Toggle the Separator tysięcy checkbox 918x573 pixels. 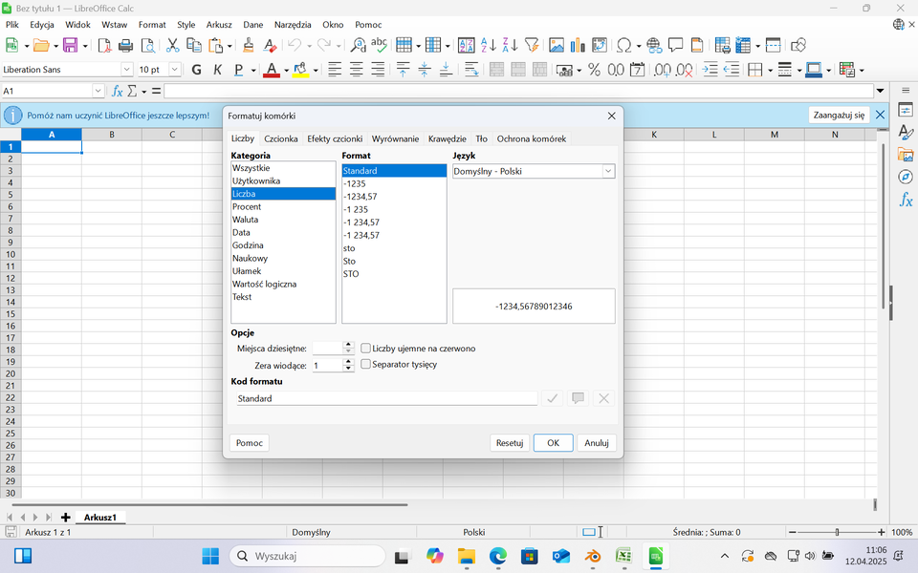pos(365,365)
